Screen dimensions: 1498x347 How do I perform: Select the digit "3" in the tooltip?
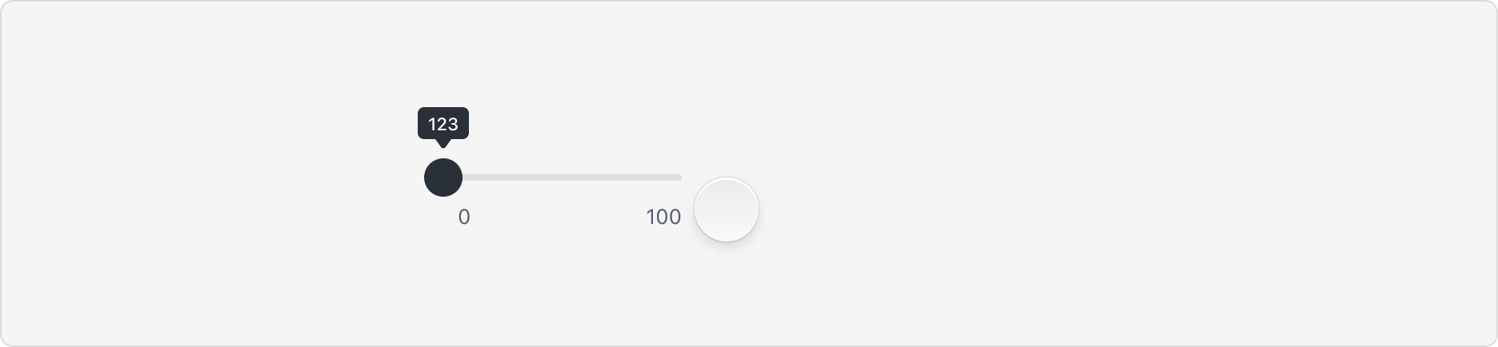tap(453, 124)
